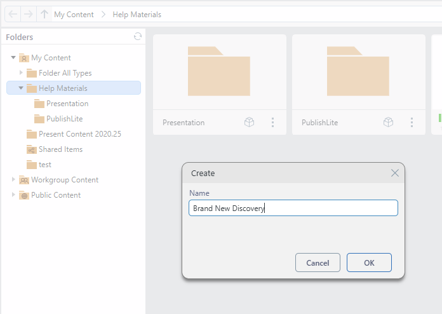442x314 pixels.
Task: Click the cube icon on PublishLite card
Action: pyautogui.click(x=388, y=122)
